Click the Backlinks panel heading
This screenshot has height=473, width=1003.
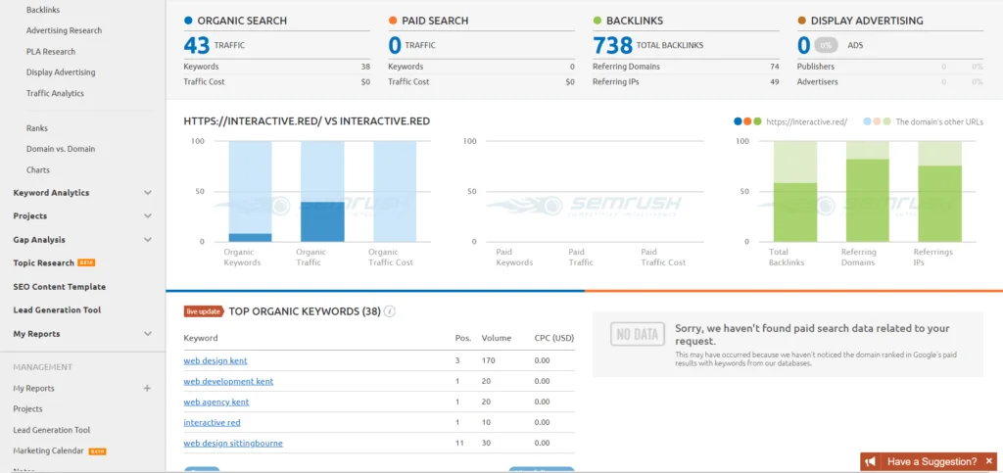pos(635,21)
